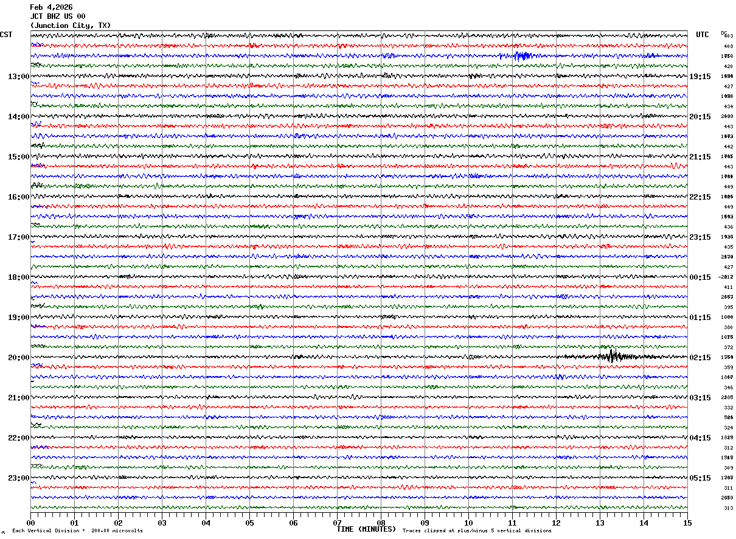This screenshot has height=539, width=736.
Task: Select the station code "JCT BHZ US 00"
Action: tap(58, 16)
